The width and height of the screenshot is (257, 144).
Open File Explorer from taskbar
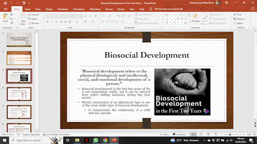(x=77, y=140)
